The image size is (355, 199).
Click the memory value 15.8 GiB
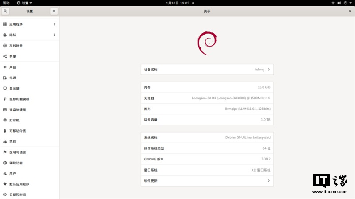coord(264,87)
